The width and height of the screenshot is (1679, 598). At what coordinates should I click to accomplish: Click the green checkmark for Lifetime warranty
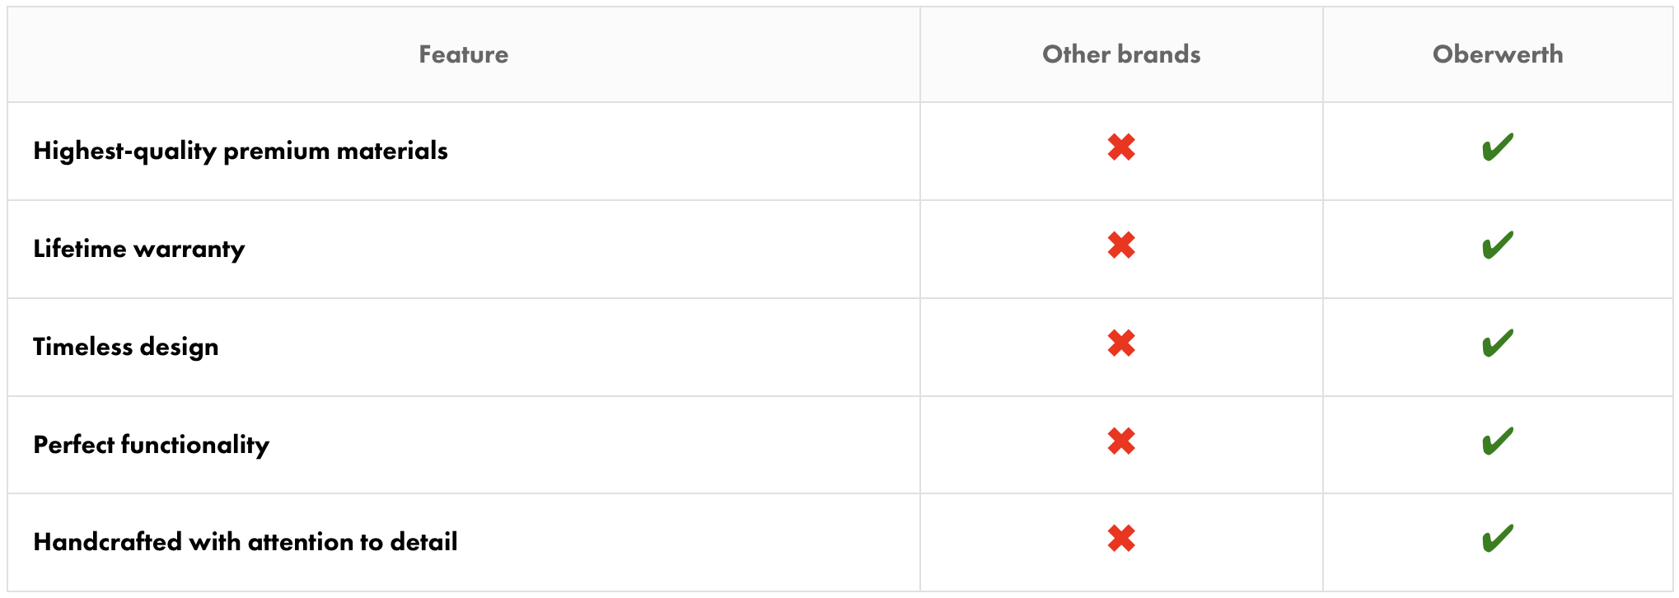[1497, 245]
